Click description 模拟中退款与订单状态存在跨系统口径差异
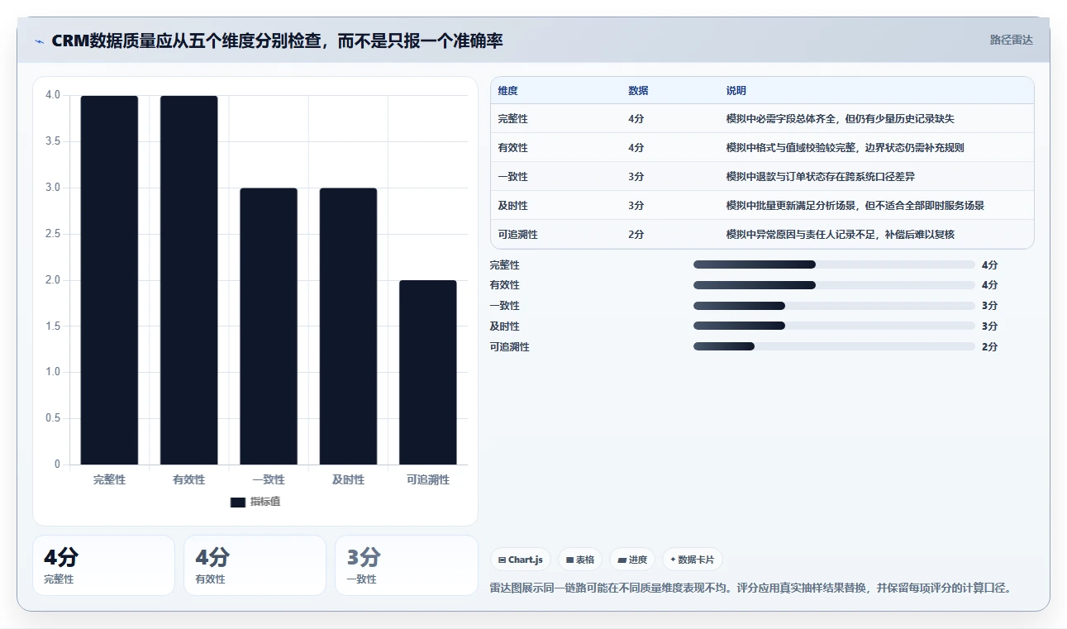Viewport: 1067px width, 629px height. pos(820,177)
